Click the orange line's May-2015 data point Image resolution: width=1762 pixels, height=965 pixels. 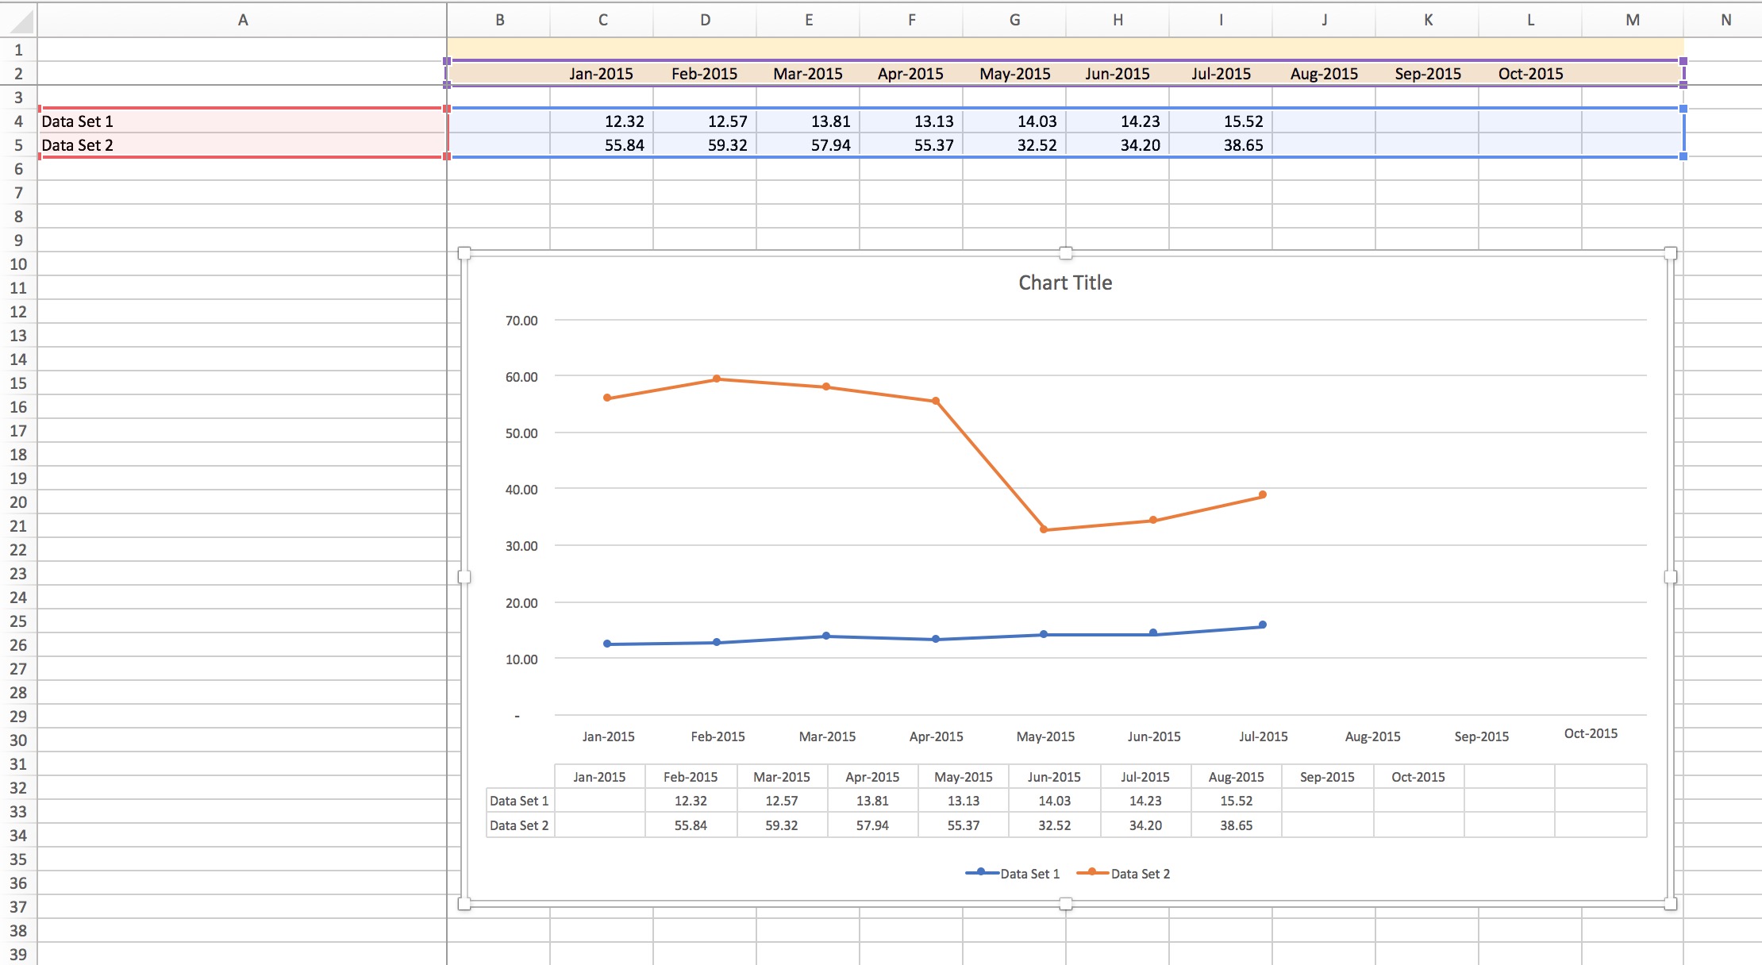coord(1044,529)
